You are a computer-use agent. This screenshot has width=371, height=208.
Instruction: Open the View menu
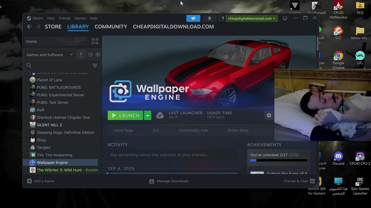coord(51,18)
